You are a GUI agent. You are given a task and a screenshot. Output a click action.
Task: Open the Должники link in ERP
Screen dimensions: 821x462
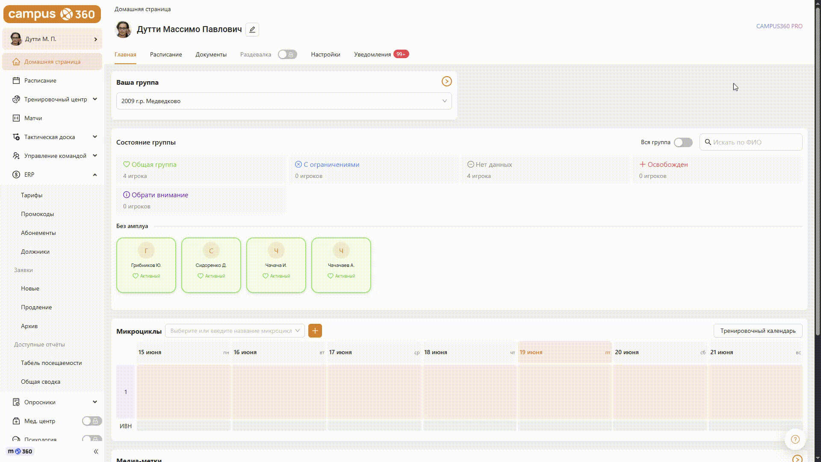[35, 252]
